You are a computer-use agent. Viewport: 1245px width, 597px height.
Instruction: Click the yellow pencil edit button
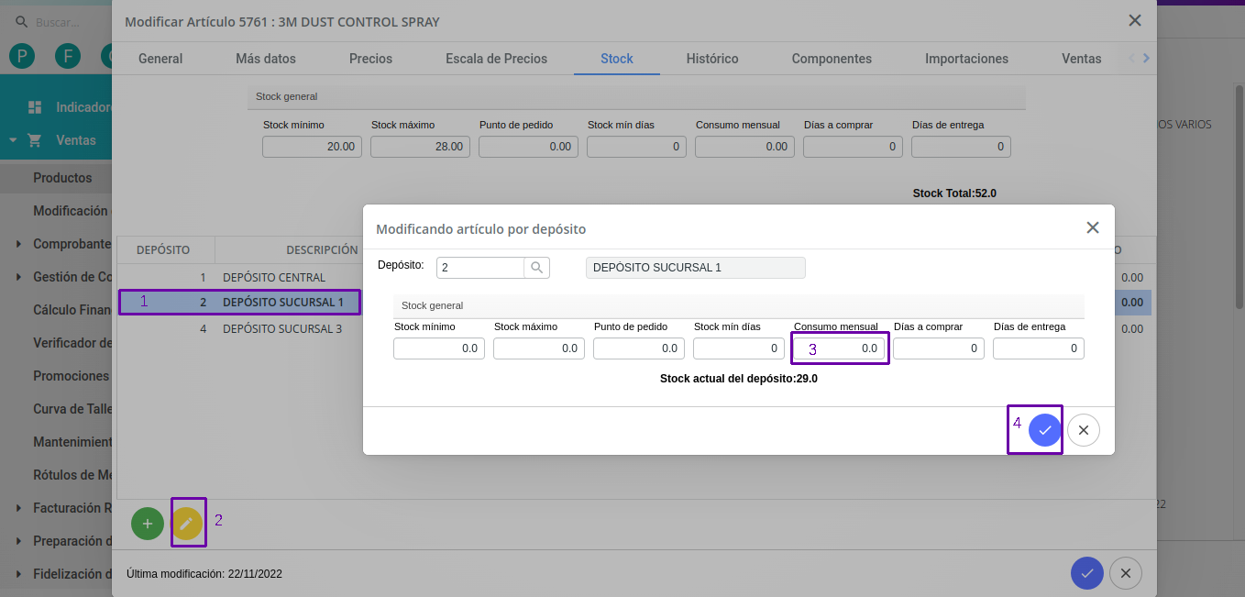[x=187, y=524]
